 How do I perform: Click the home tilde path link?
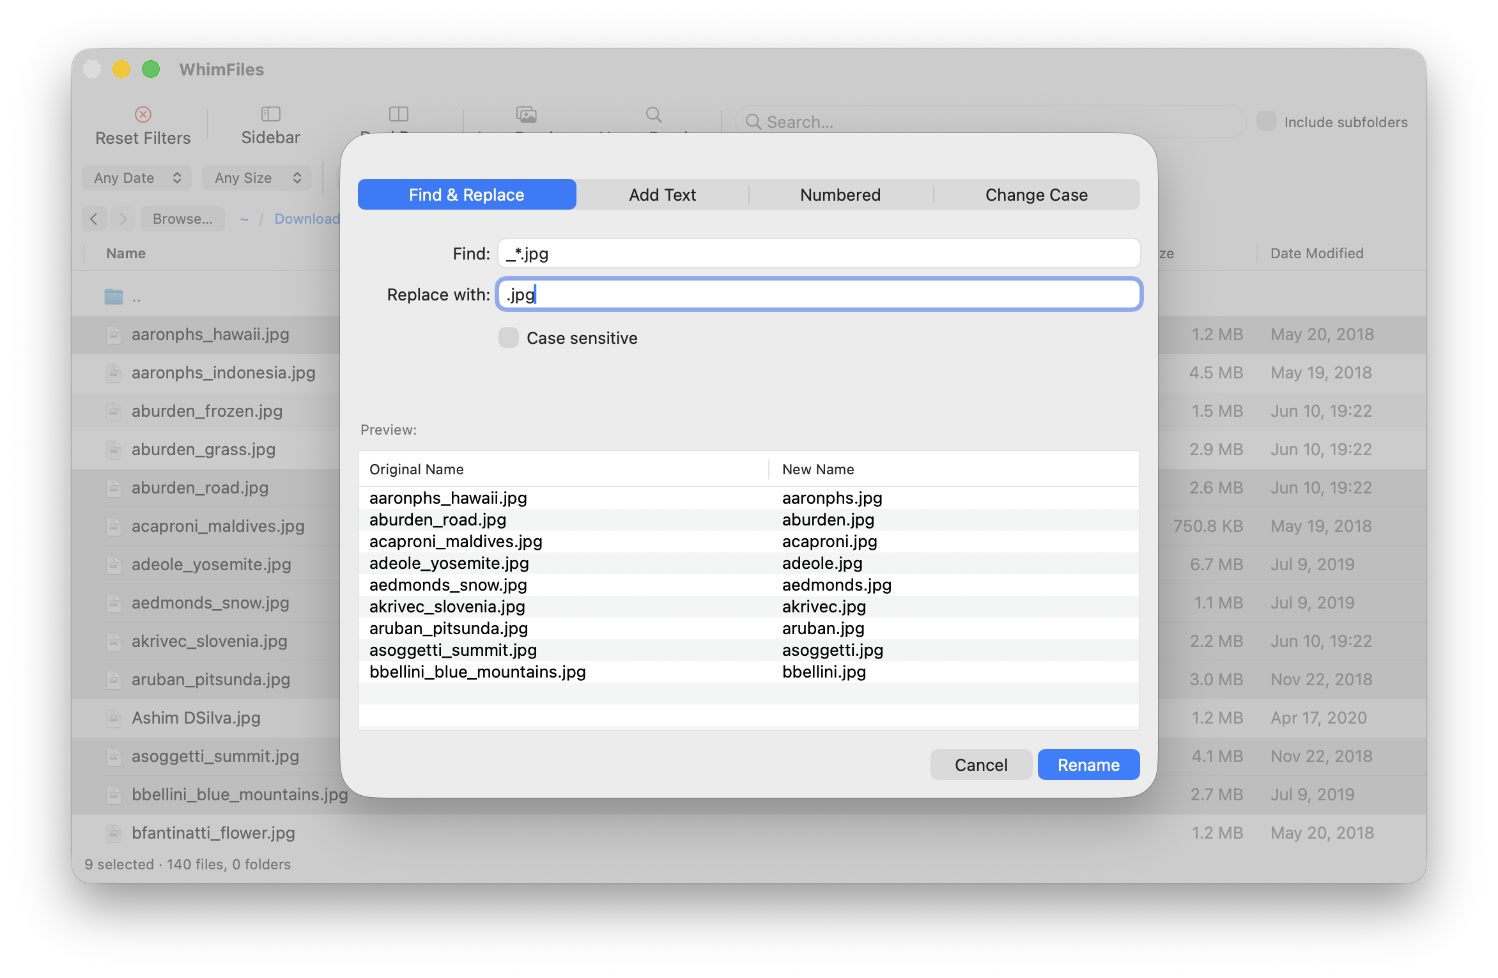[x=244, y=219]
